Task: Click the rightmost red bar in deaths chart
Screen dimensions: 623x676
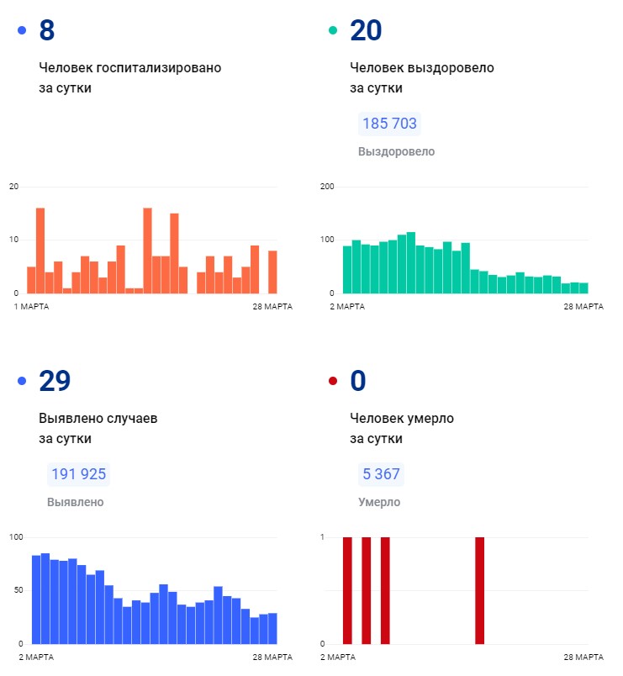Action: [480, 590]
